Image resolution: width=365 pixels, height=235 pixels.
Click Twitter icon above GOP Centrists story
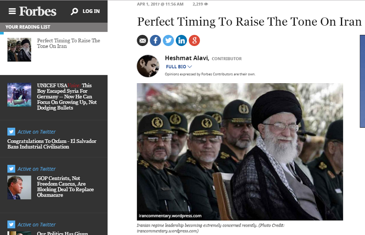point(11,169)
